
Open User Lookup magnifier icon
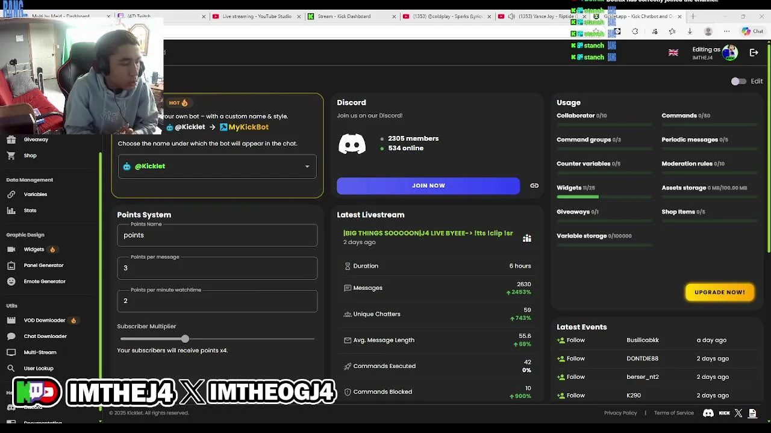11,368
